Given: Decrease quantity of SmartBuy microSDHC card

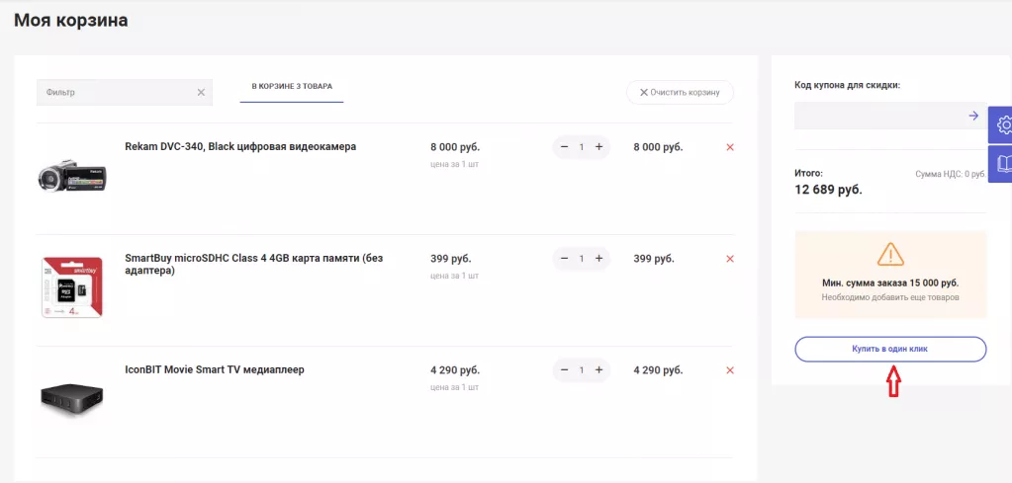Looking at the screenshot, I should pyautogui.click(x=565, y=259).
